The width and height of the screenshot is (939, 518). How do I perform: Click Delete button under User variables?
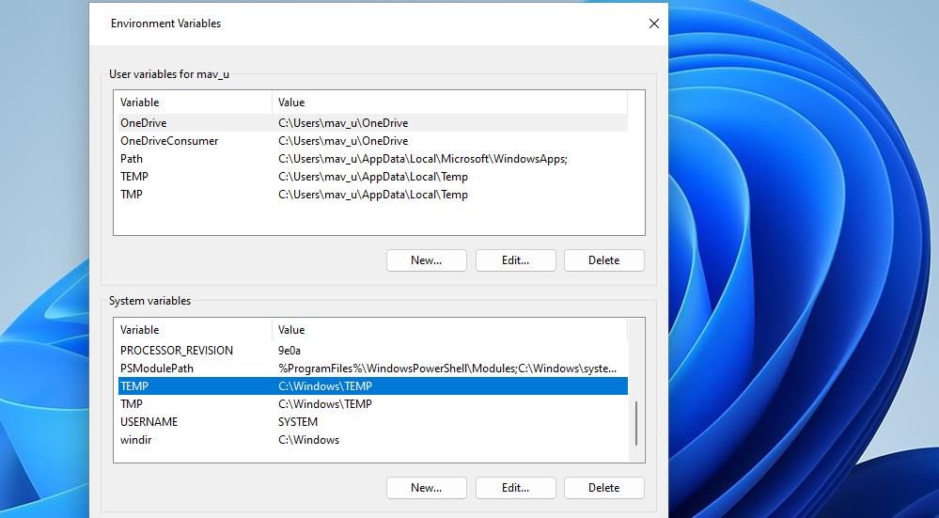[x=603, y=260]
